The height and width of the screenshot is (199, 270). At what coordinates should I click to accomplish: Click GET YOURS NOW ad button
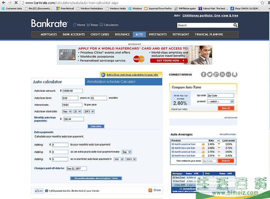click(x=169, y=60)
